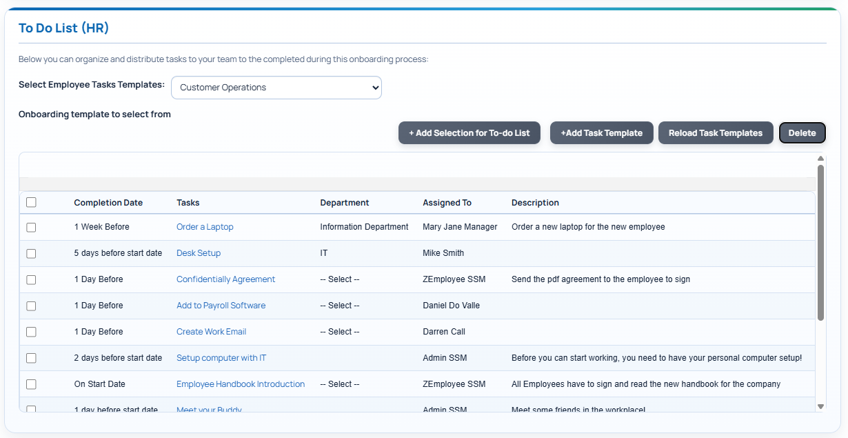Click Send the pdf agreement description
The width and height of the screenshot is (848, 438).
tap(600, 279)
